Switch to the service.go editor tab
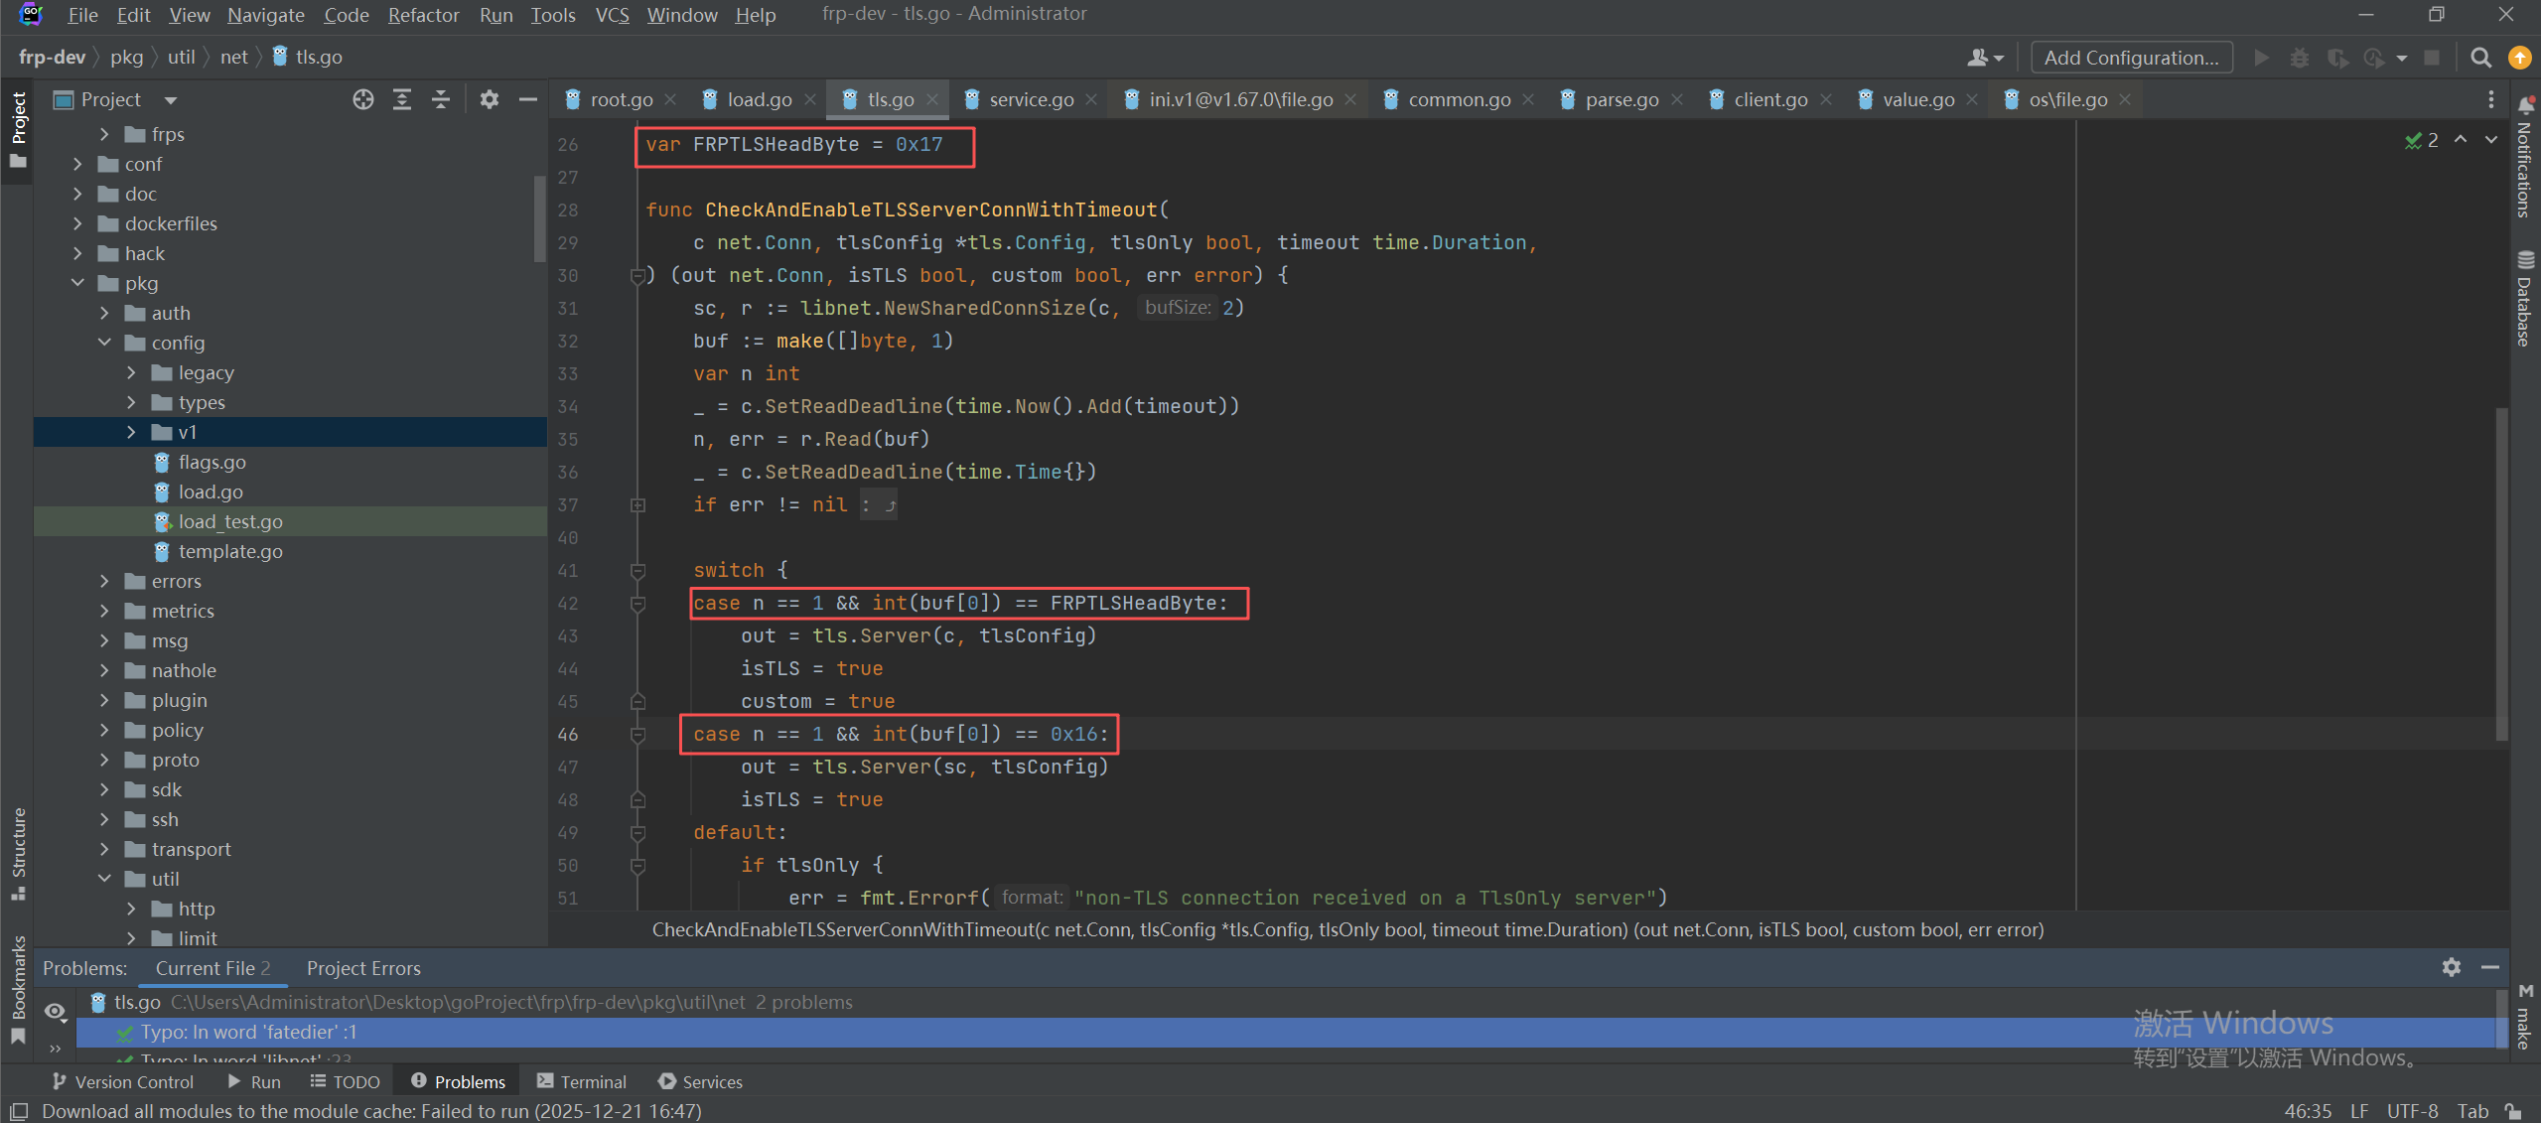This screenshot has height=1123, width=2541. pos(1031,99)
